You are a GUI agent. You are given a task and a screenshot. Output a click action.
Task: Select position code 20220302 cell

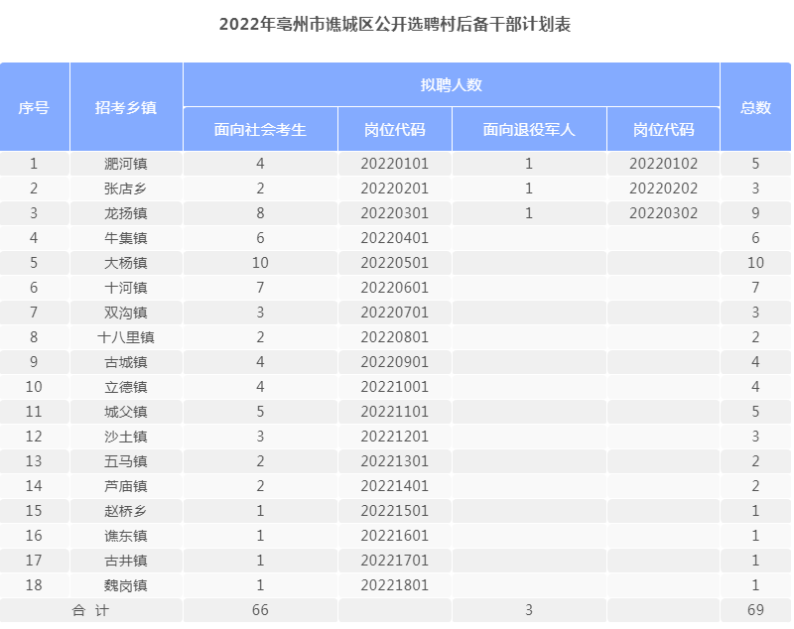[663, 213]
